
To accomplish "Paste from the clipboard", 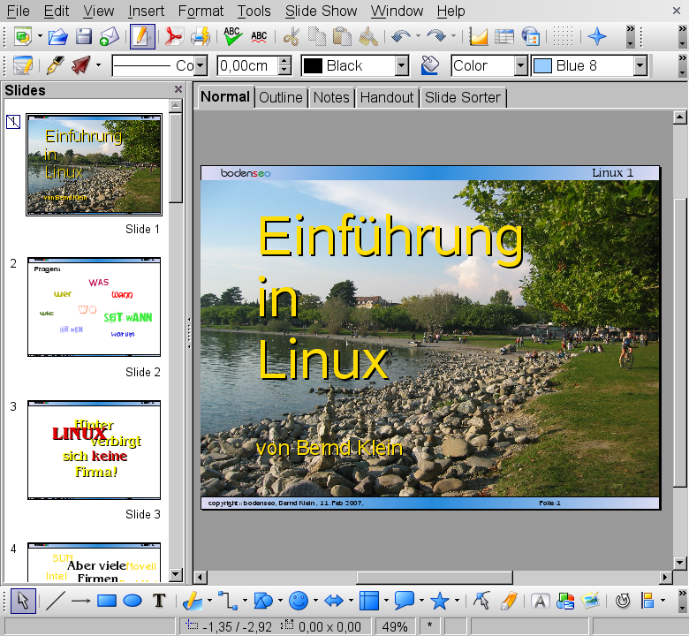I will (x=343, y=36).
